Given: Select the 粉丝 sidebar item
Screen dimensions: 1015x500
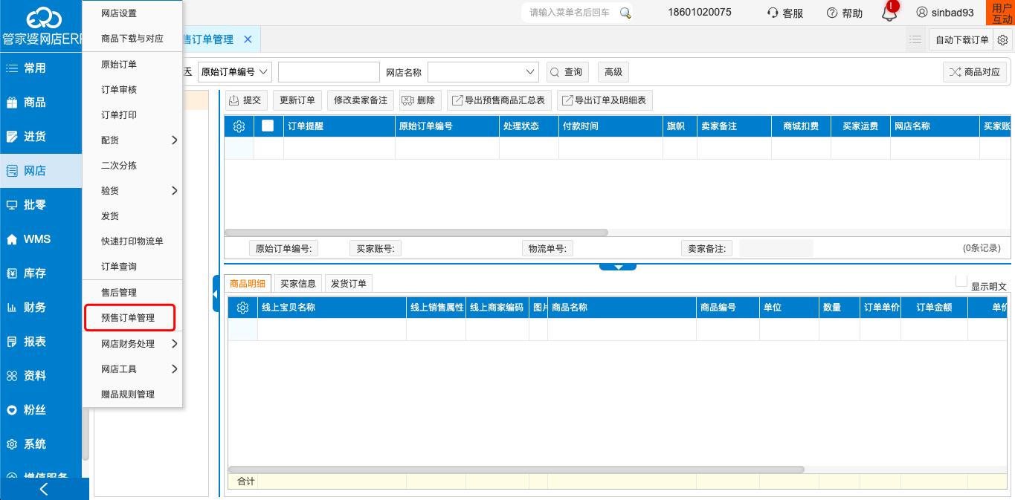Looking at the screenshot, I should [x=41, y=410].
